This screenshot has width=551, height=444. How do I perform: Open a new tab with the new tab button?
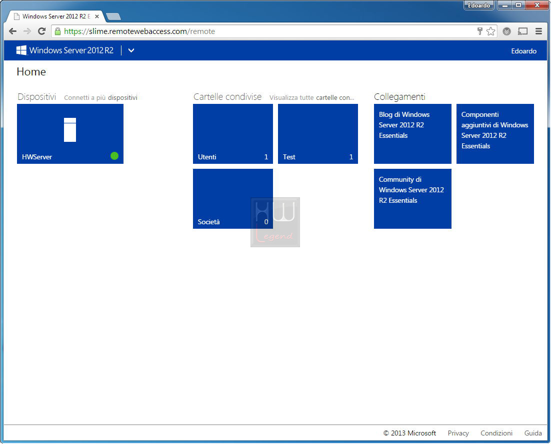pyautogui.click(x=113, y=16)
